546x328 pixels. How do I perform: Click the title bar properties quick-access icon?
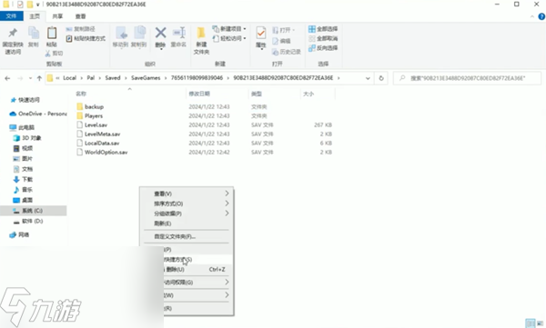(x=20, y=5)
